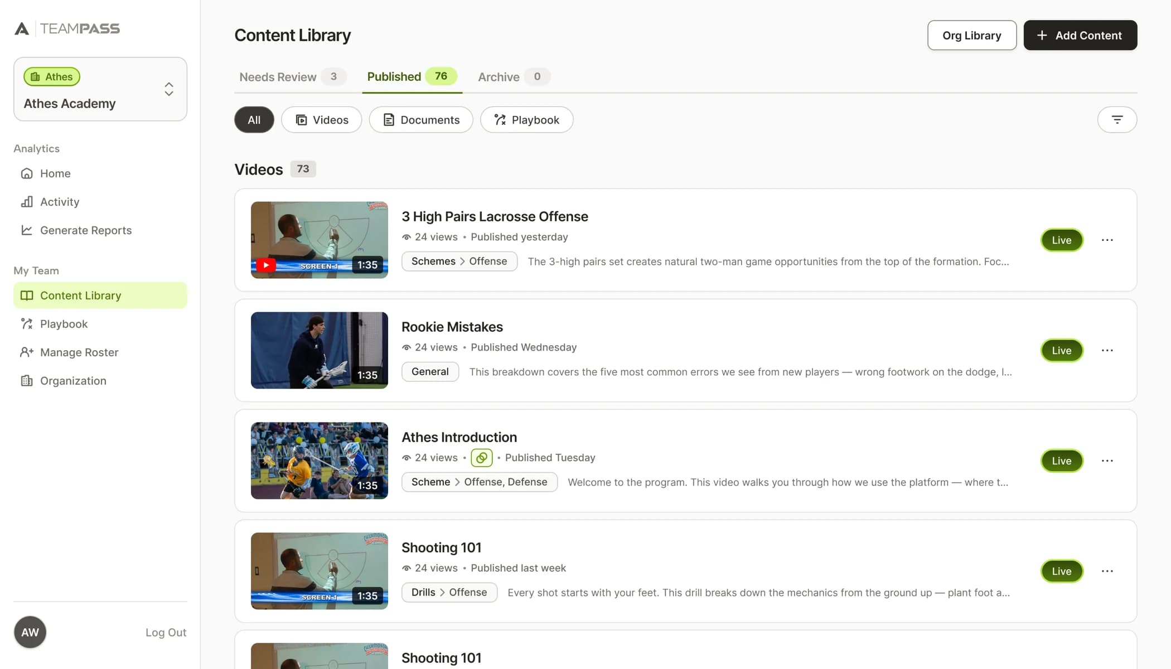Click Live status on first Shooting 101
The width and height of the screenshot is (1171, 669).
click(x=1062, y=571)
